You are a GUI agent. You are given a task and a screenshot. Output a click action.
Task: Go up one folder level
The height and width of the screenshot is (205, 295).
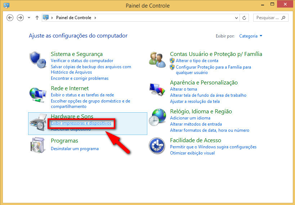[x=37, y=18]
